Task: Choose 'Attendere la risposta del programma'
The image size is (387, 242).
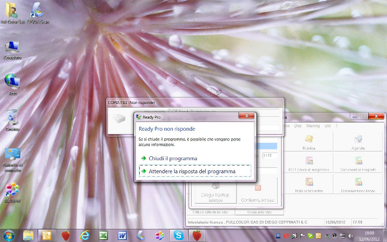Action: pyautogui.click(x=195, y=171)
